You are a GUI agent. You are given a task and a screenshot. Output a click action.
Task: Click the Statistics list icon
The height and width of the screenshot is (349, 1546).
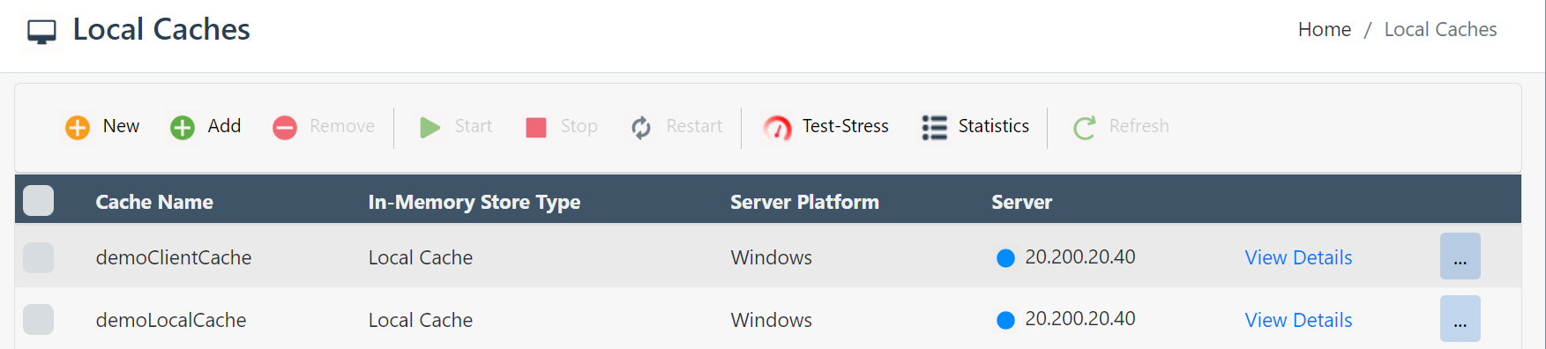tap(934, 128)
